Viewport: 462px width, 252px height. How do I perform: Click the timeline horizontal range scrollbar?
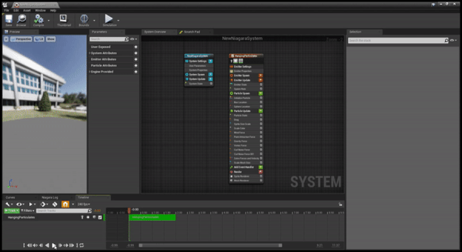(210, 245)
